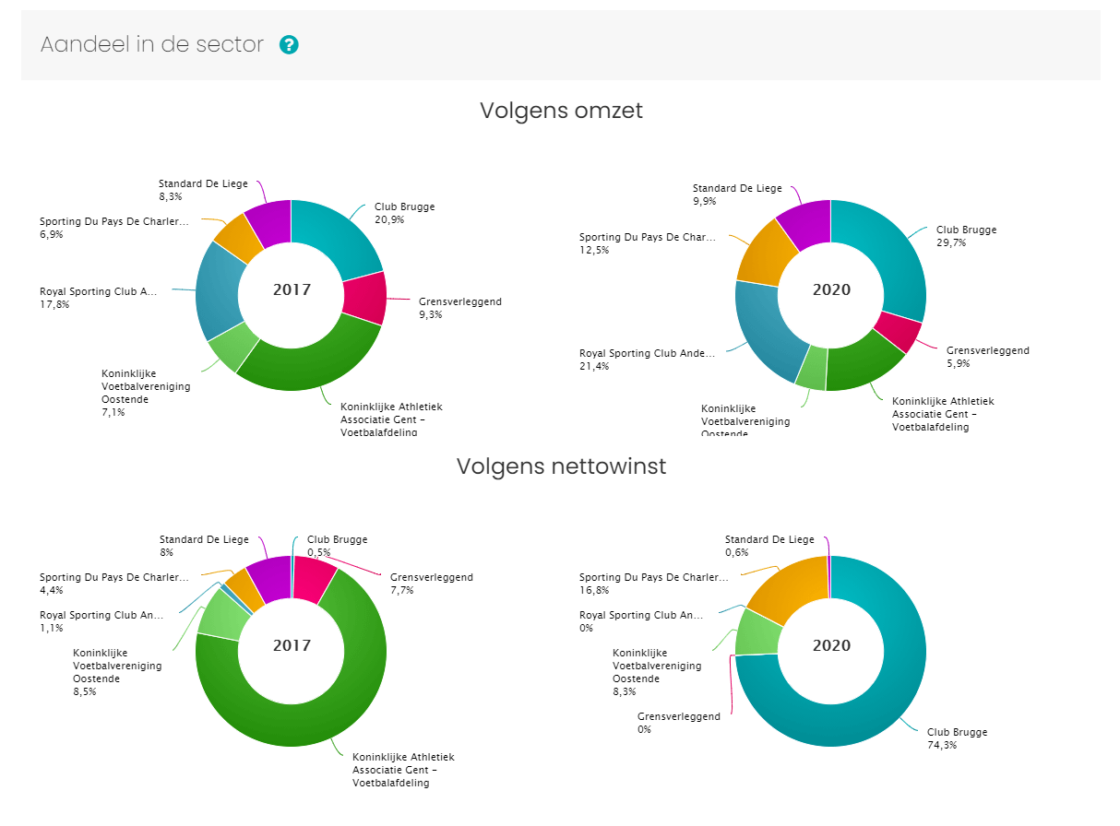Click the 'Aandeel in de sector' title
This screenshot has height=826, width=1120.
(x=152, y=44)
